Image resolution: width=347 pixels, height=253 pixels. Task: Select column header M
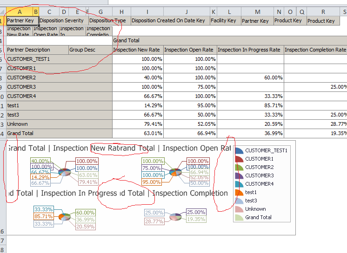pyautogui.click(x=257, y=12)
